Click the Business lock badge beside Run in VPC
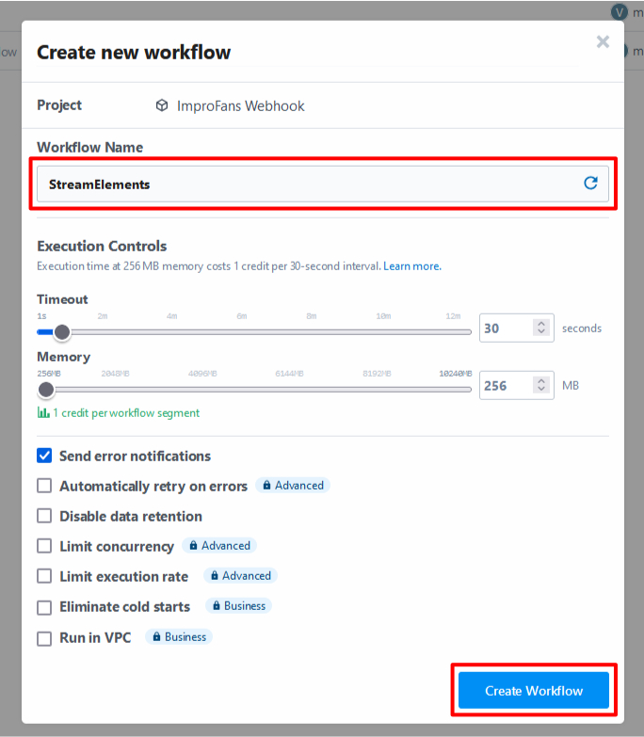This screenshot has height=737, width=644. tap(179, 637)
